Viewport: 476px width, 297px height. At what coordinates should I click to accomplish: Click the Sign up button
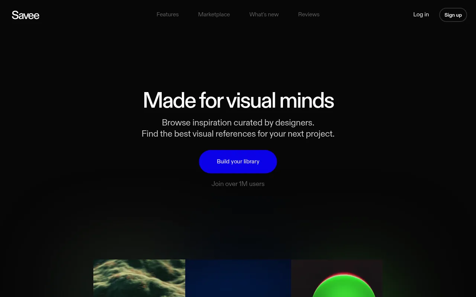[x=453, y=15]
